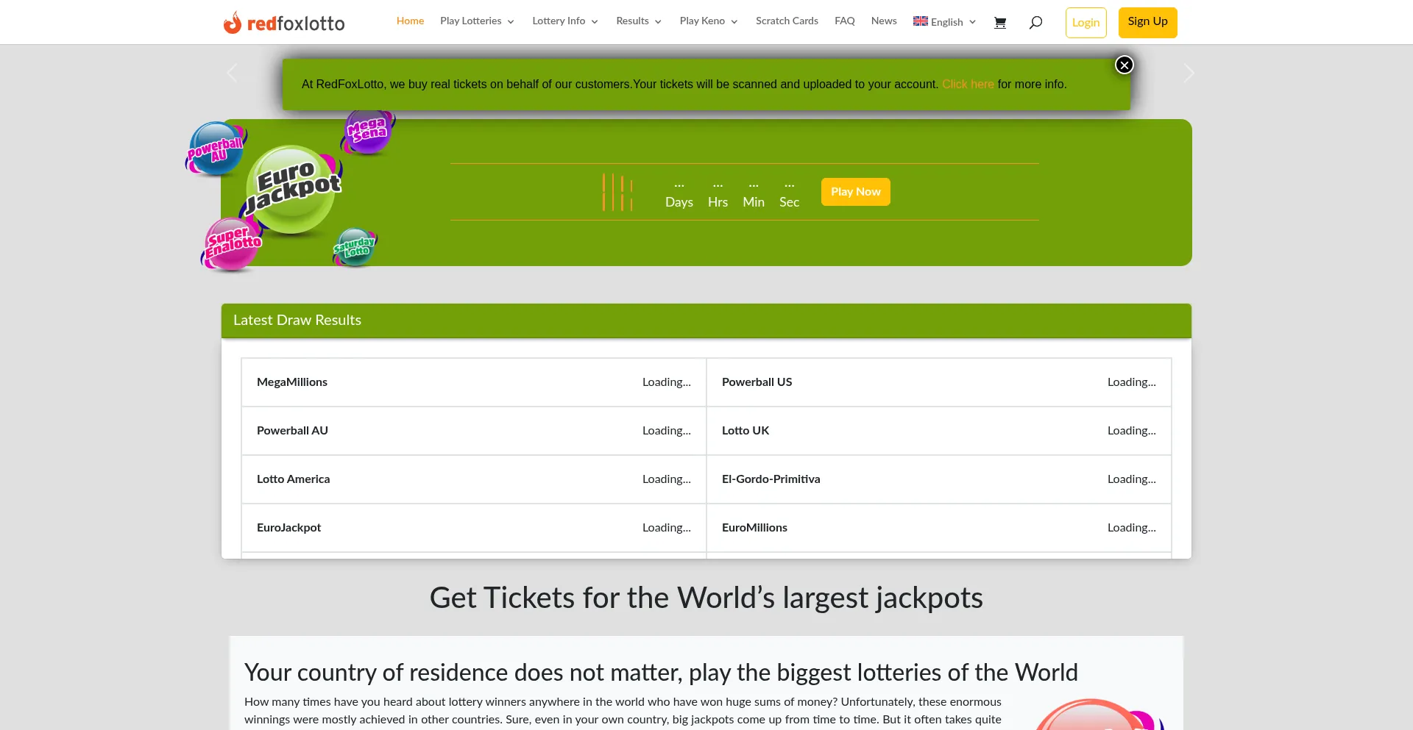This screenshot has width=1413, height=730.
Task: Click the Saturday Lotto ball
Action: coord(355,247)
